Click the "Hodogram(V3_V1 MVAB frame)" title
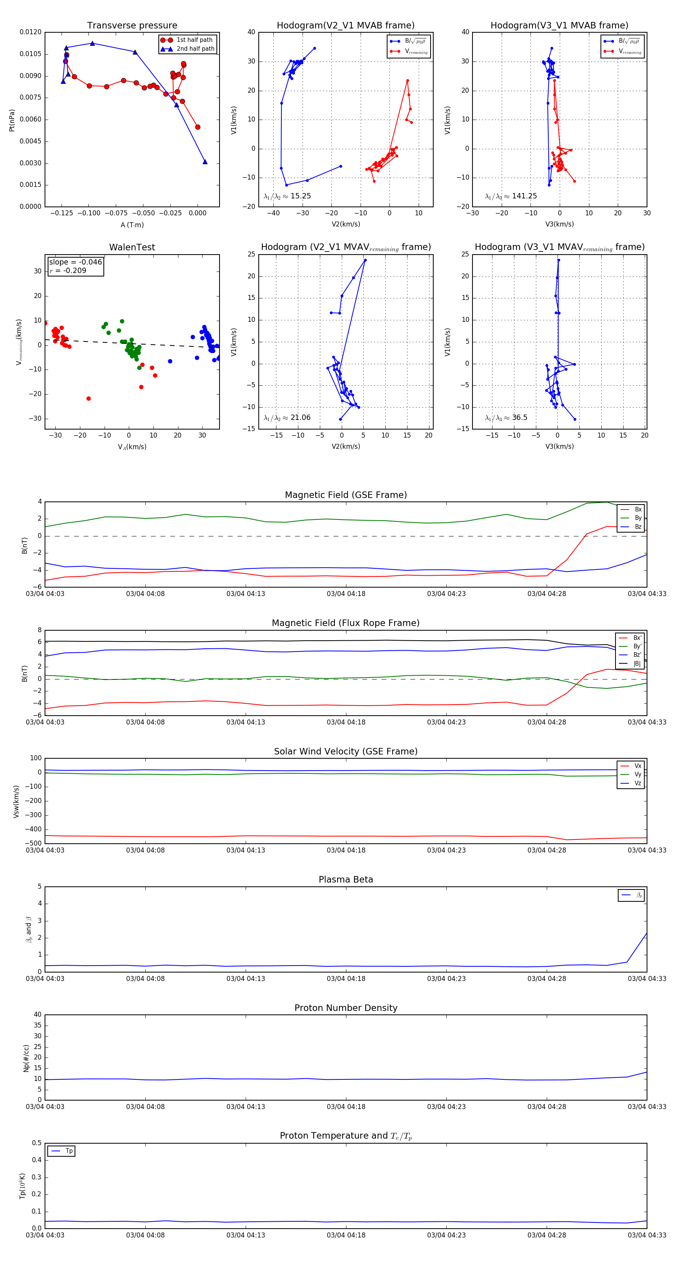 click(x=559, y=26)
